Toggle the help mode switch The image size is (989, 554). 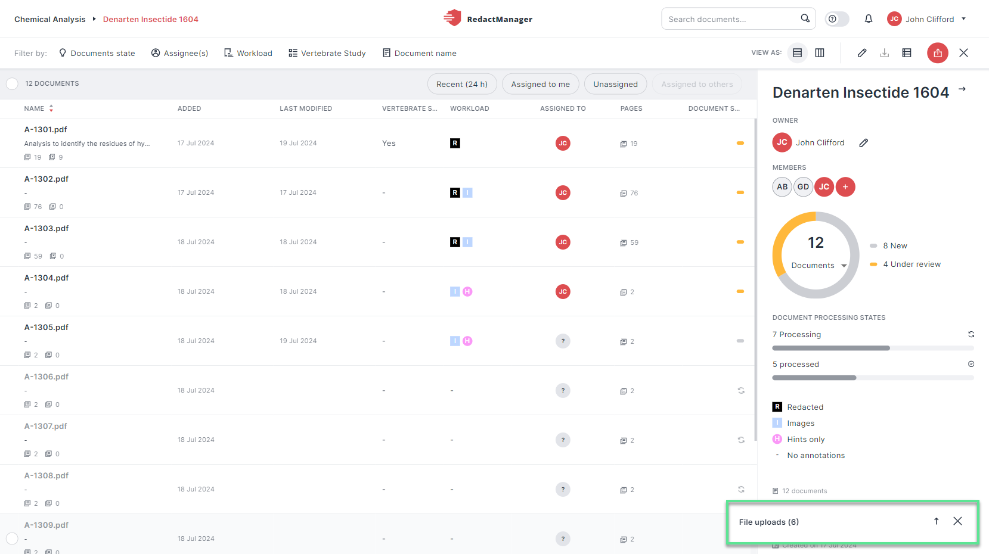[x=837, y=19]
